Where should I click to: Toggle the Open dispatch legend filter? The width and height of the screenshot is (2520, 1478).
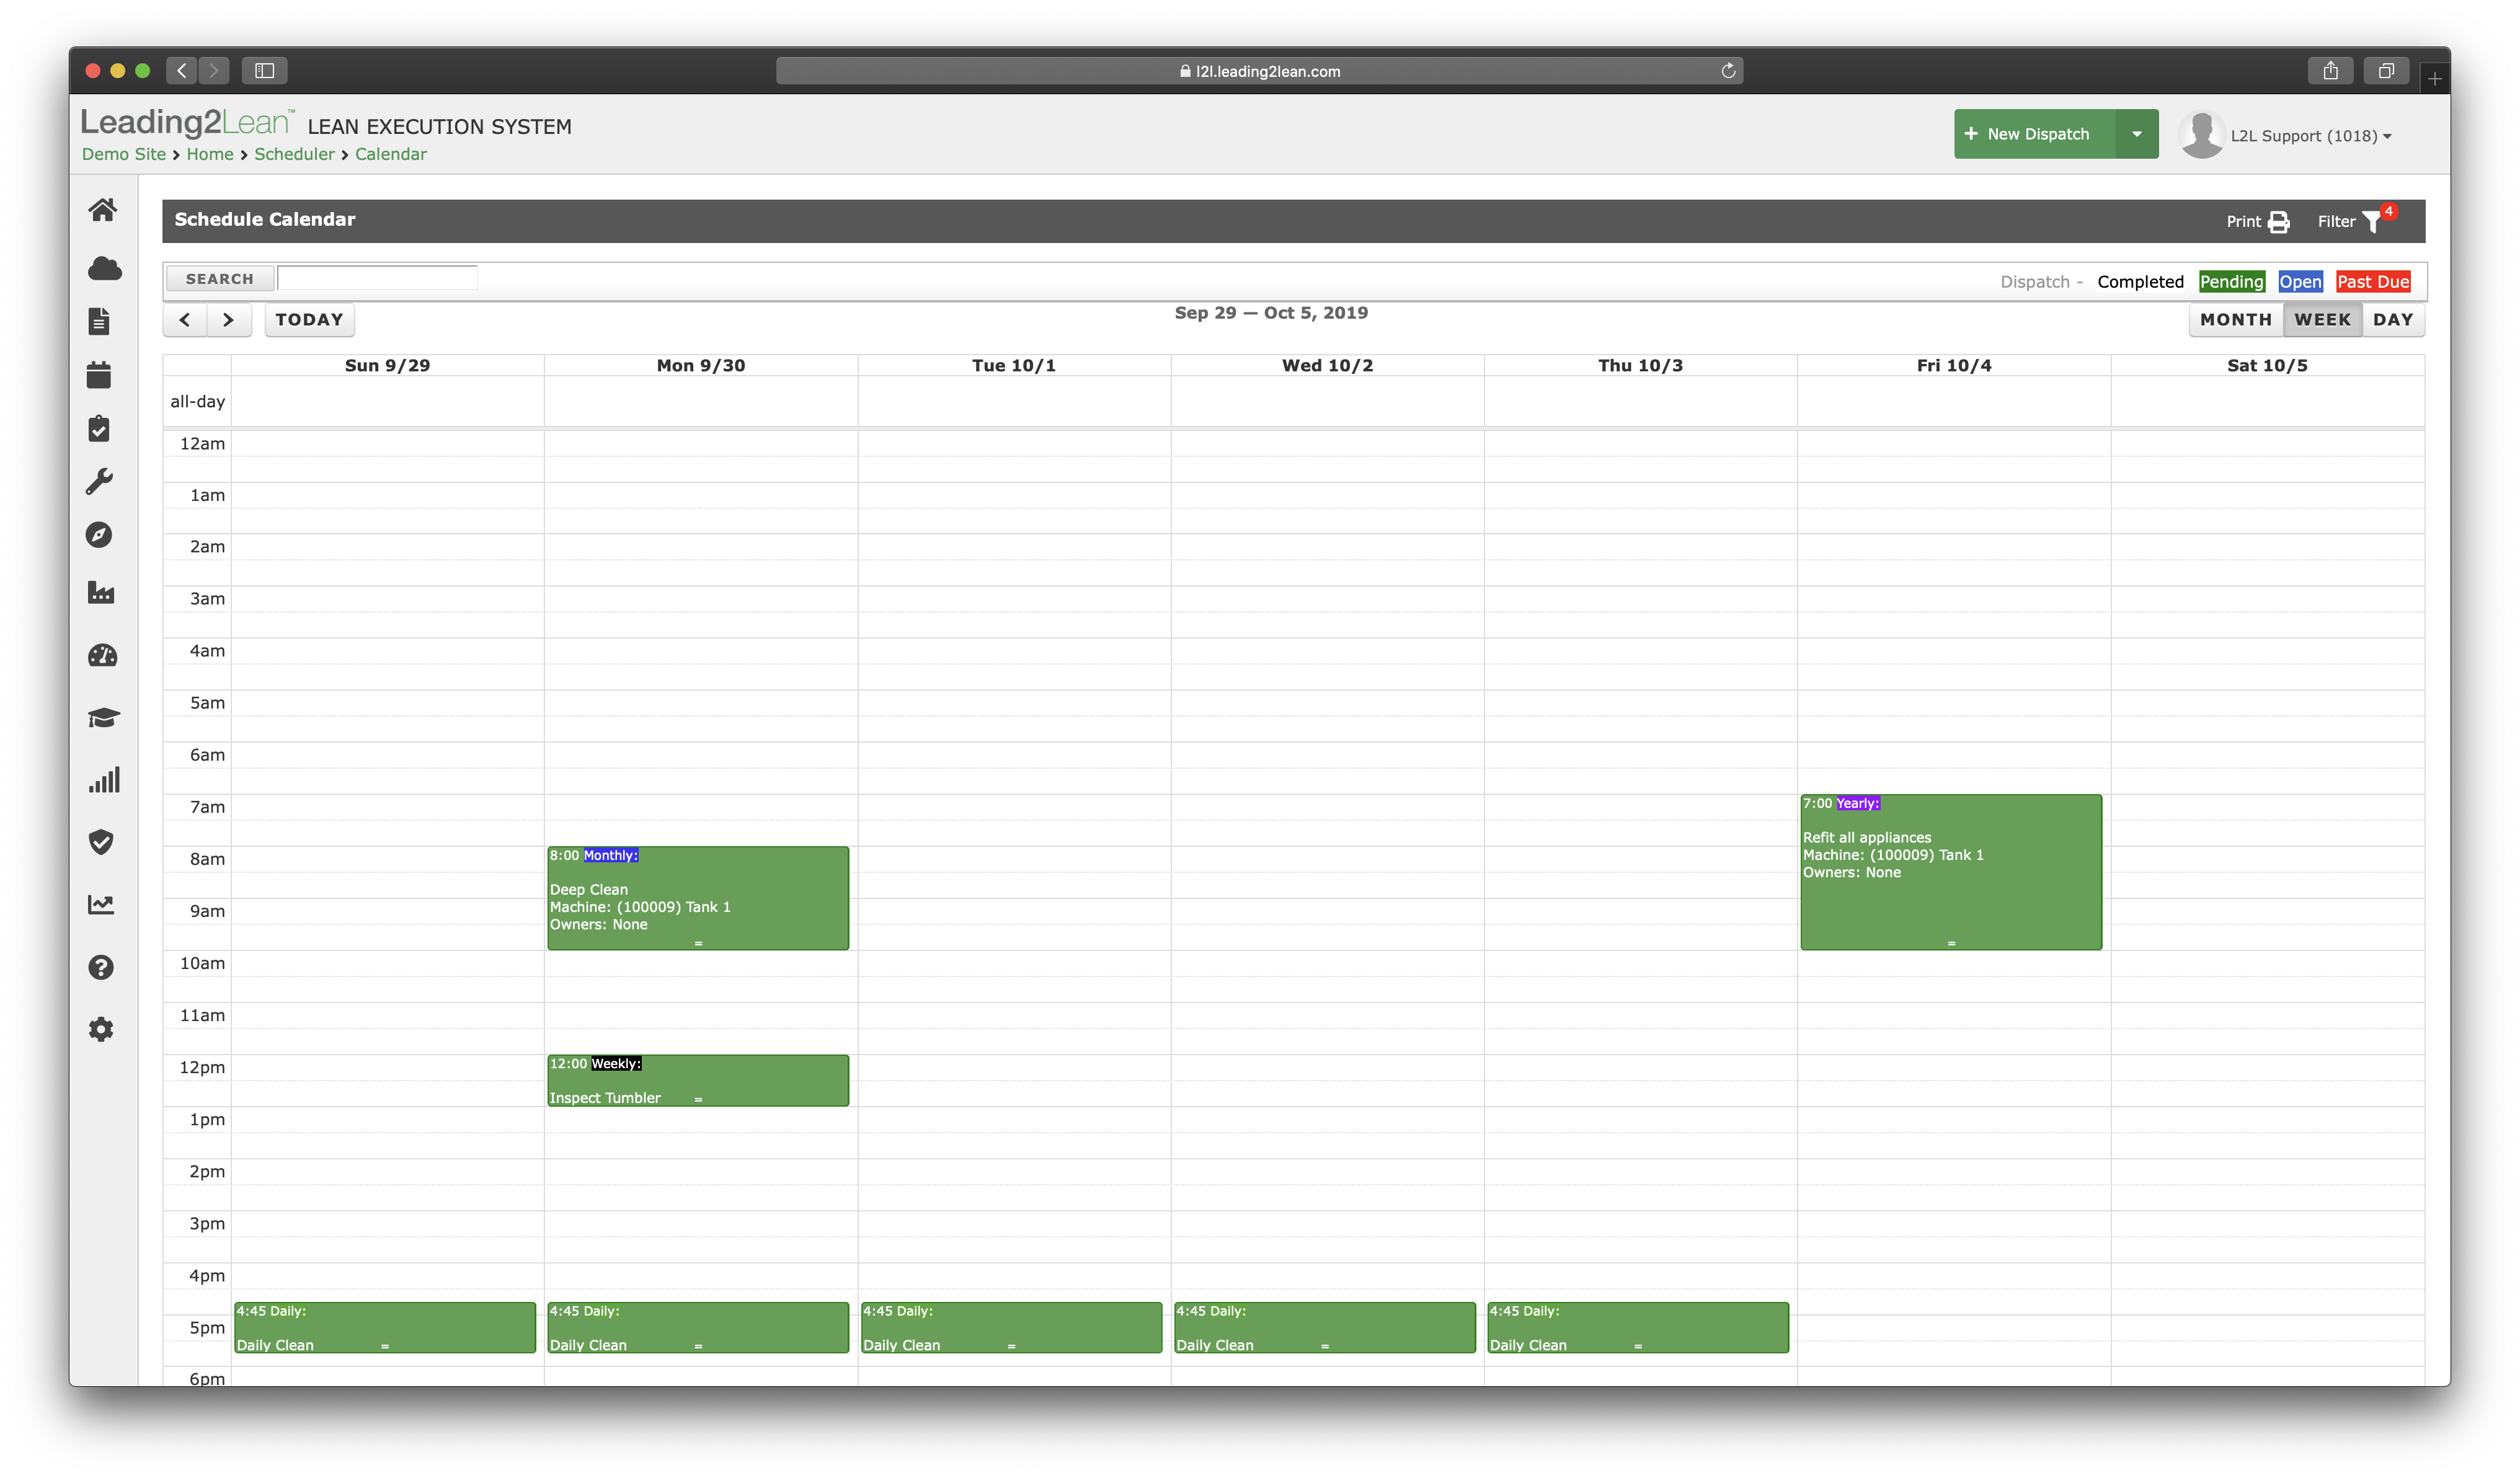[x=2300, y=282]
